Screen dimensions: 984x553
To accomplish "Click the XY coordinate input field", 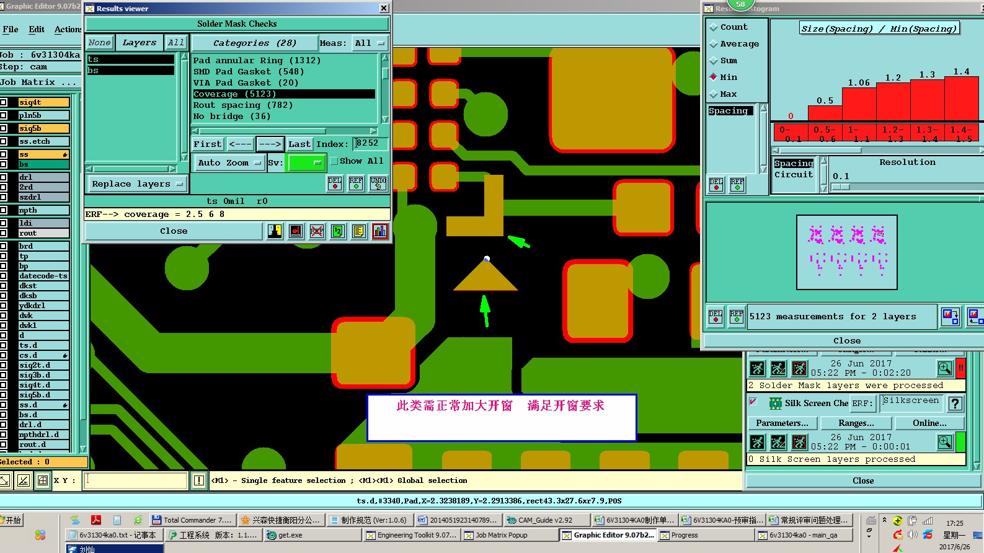I will (136, 480).
